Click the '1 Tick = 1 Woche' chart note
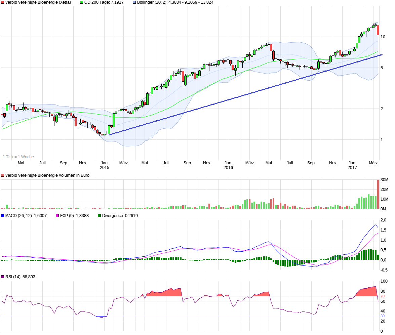395x335 pixels. coord(18,157)
